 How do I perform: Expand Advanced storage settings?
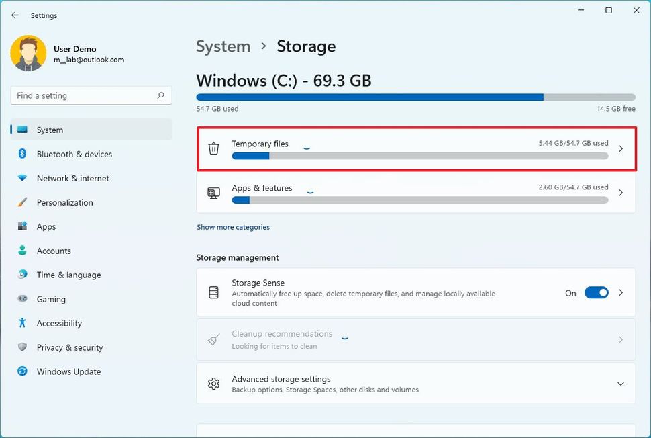coord(620,384)
